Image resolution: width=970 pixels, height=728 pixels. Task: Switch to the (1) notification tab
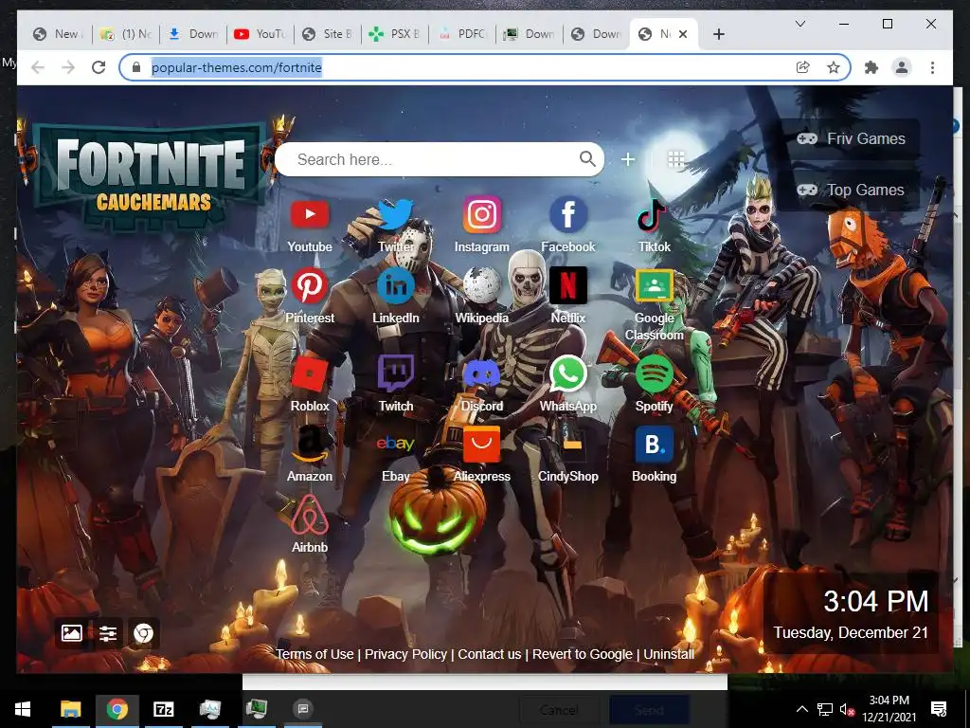pos(126,34)
